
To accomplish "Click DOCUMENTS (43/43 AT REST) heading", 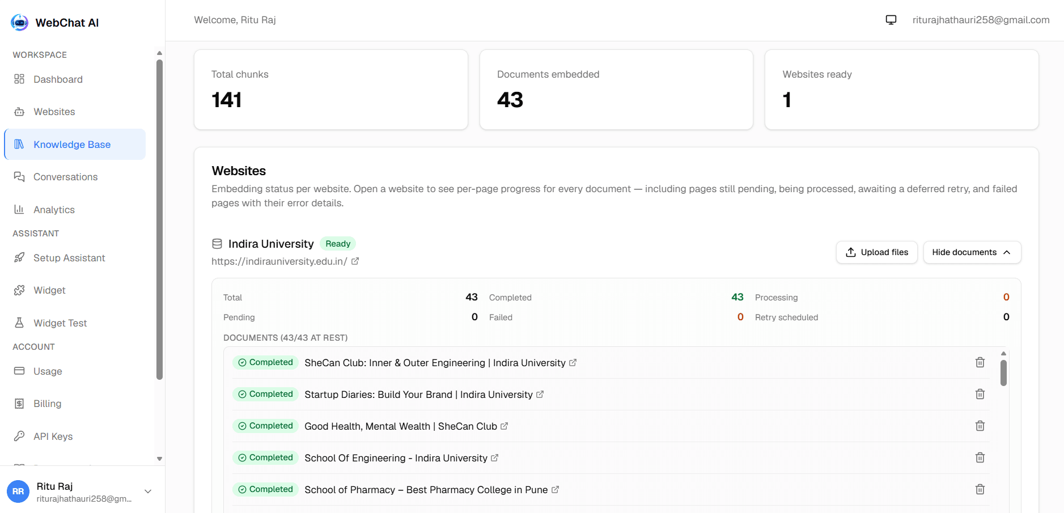I will pyautogui.click(x=285, y=338).
